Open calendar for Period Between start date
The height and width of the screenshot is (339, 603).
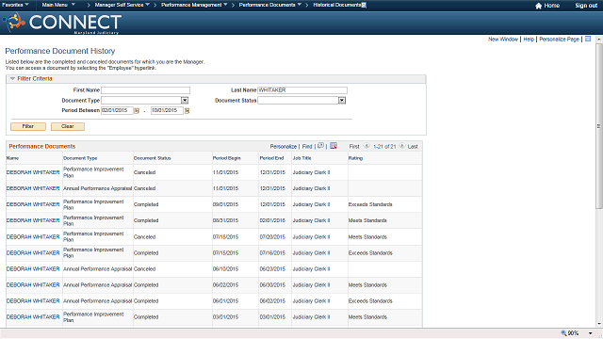pos(136,111)
